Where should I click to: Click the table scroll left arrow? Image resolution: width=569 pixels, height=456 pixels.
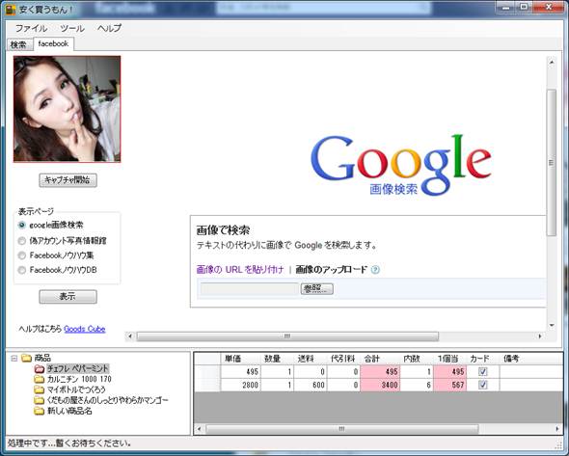[199, 429]
